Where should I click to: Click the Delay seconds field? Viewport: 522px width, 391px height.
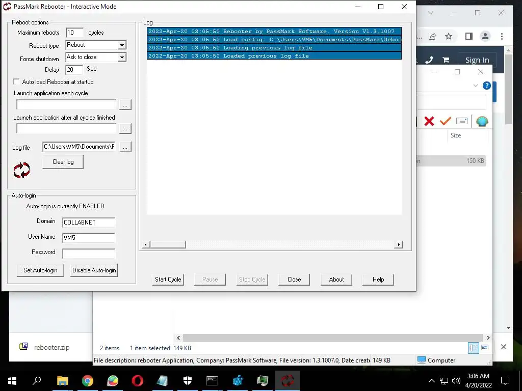coord(74,69)
